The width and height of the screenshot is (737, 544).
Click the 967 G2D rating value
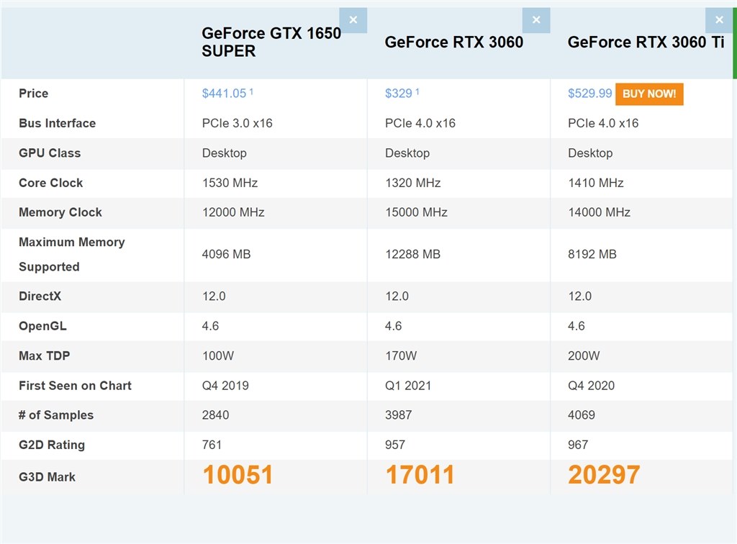pos(578,445)
